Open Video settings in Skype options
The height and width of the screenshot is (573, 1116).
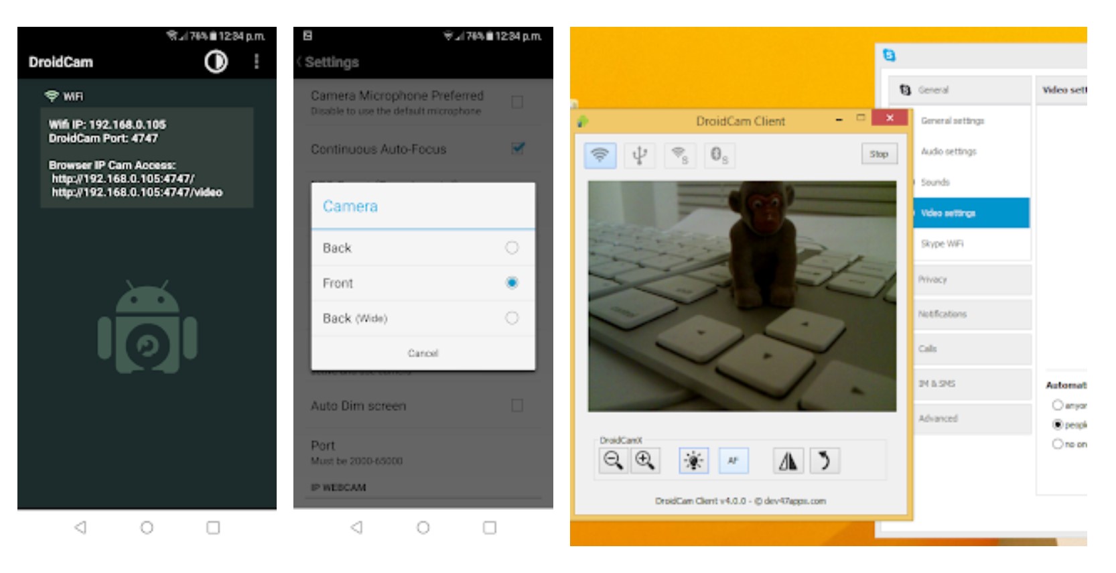click(x=972, y=213)
